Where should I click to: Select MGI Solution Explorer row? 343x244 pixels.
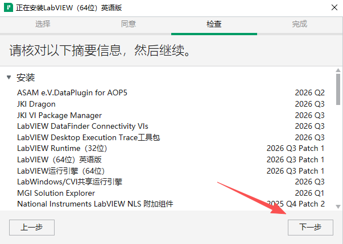coord(171,193)
